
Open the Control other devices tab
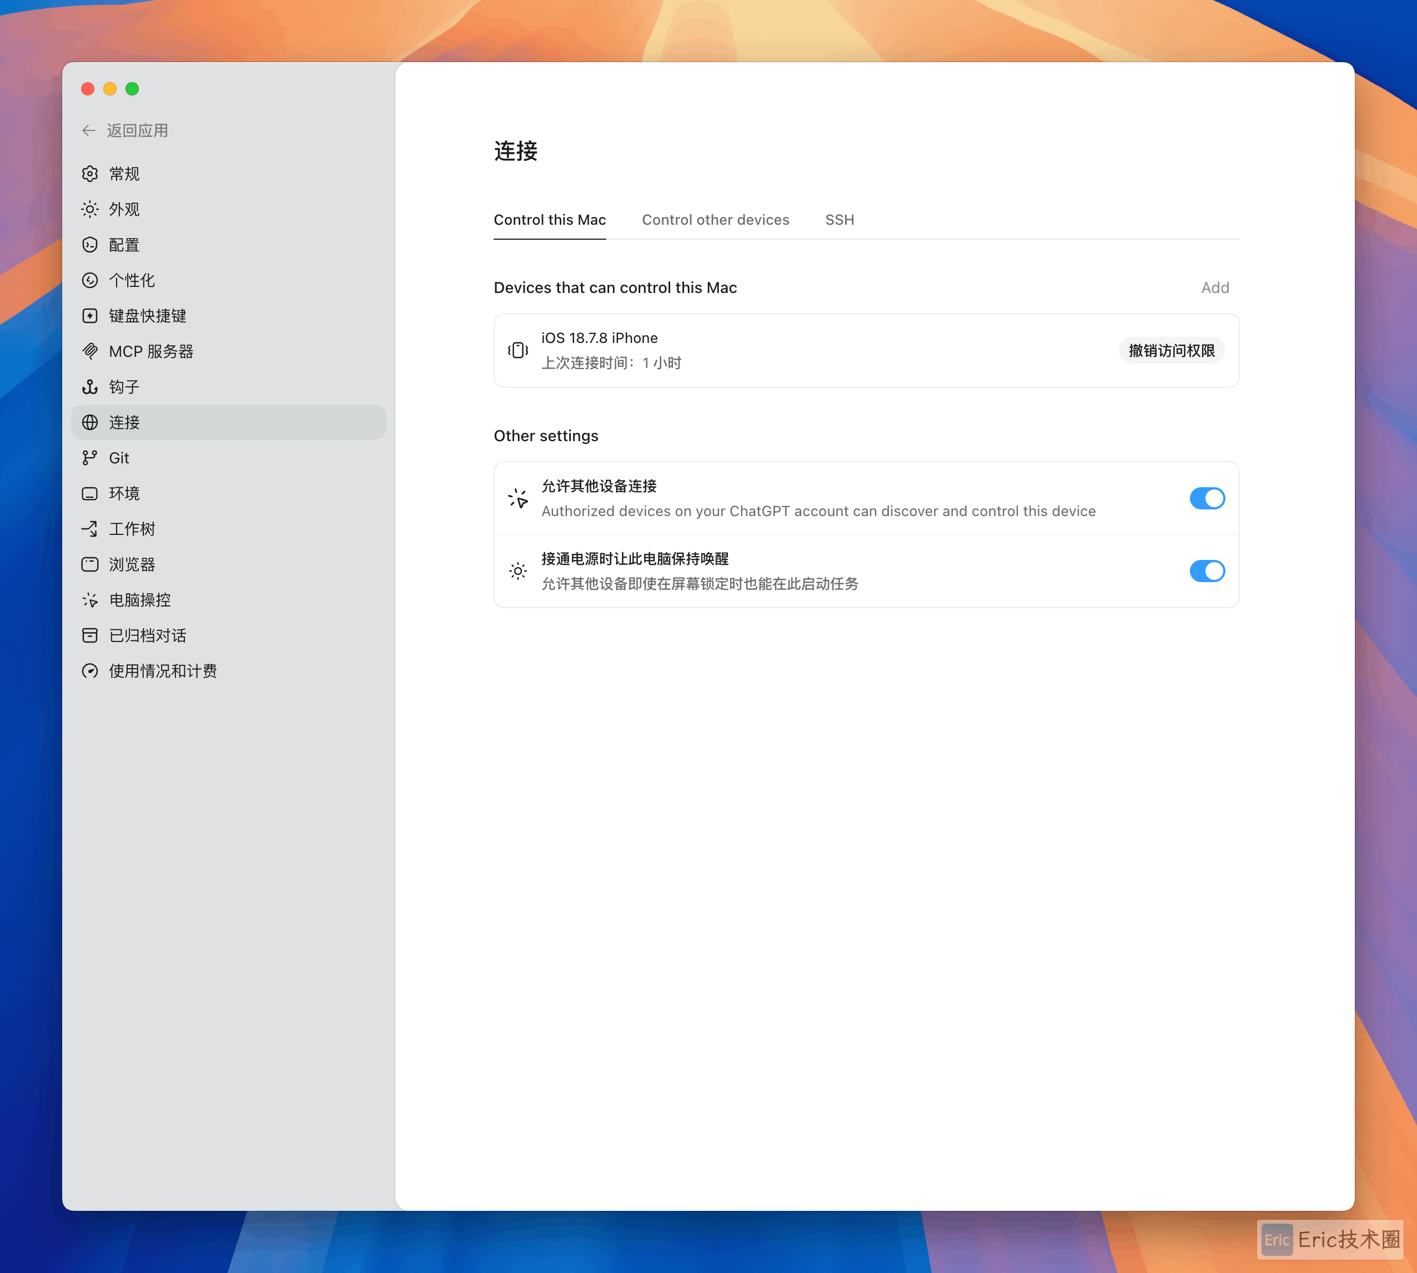715,220
